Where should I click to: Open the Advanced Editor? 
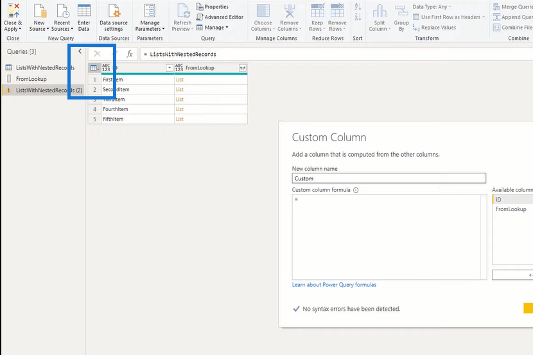220,17
